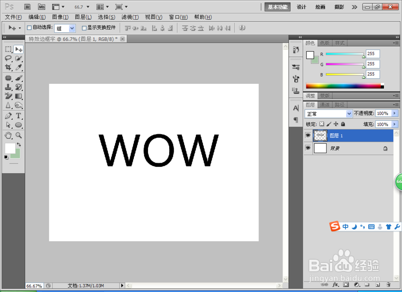402x292 pixels.
Task: Select the Quick Selection tool
Action: click(x=19, y=58)
